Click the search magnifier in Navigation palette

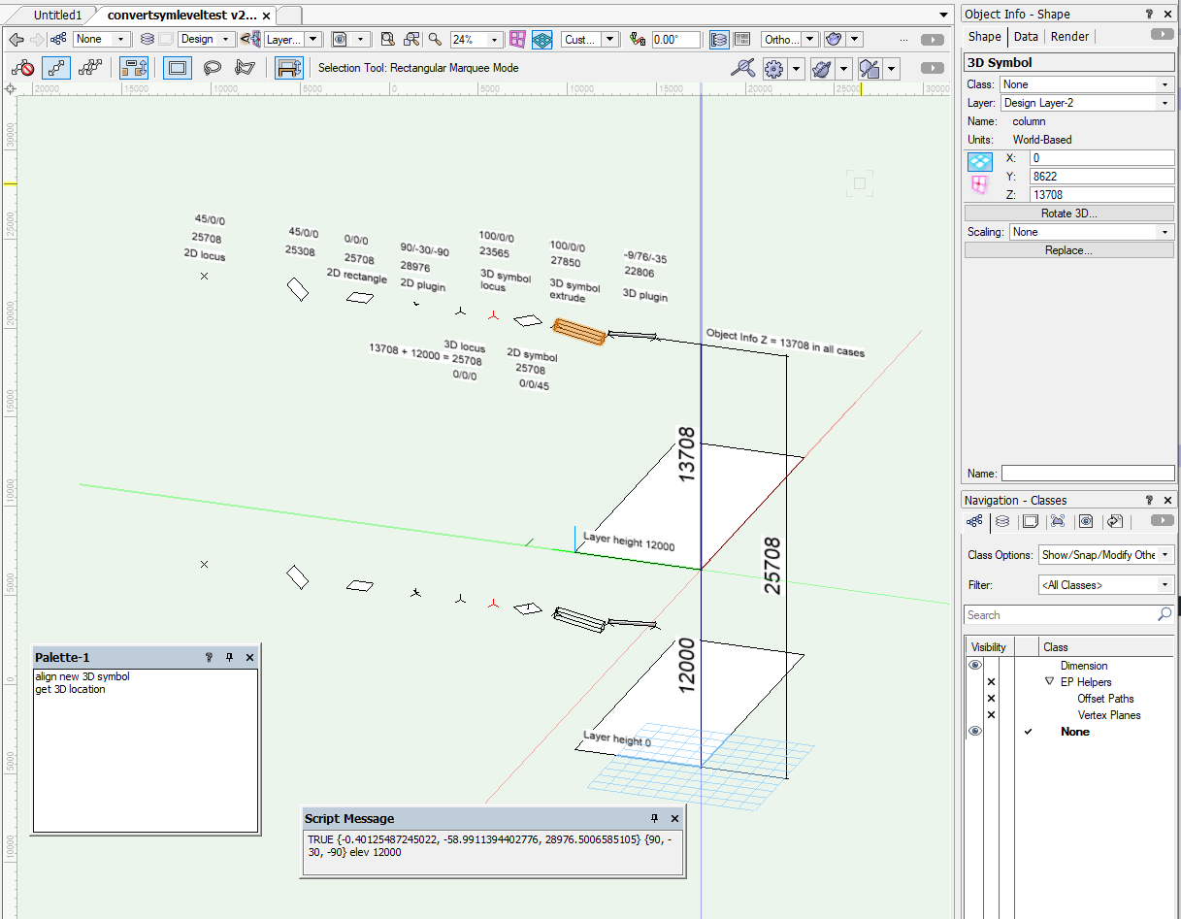(x=1164, y=615)
